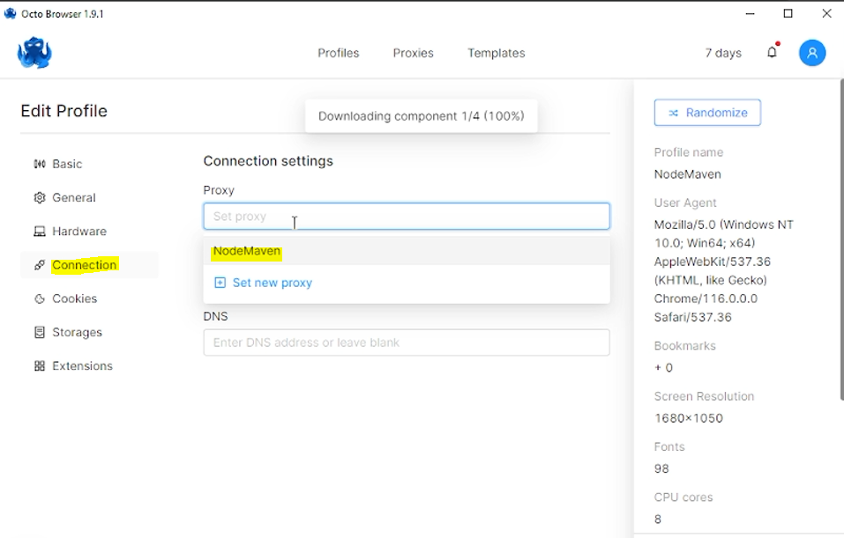Click the 7 days subscription label
This screenshot has height=538, width=844.
[x=723, y=53]
